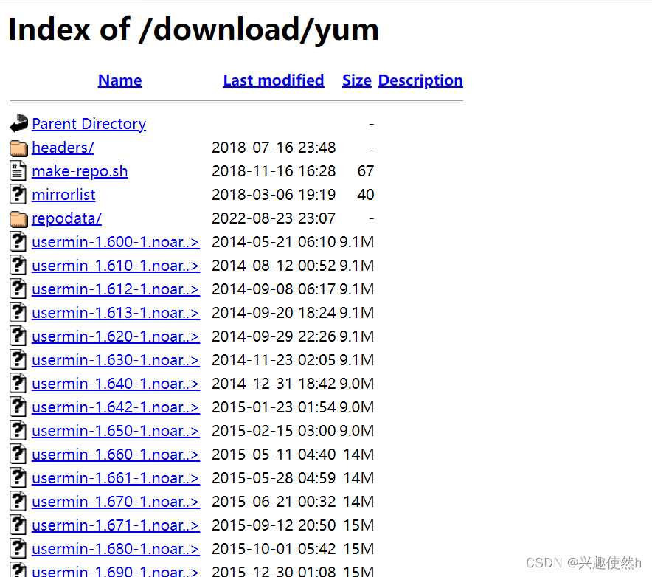Download usermin-1.650-1.noar..> package
Viewport: 652px width, 577px height.
pos(116,431)
